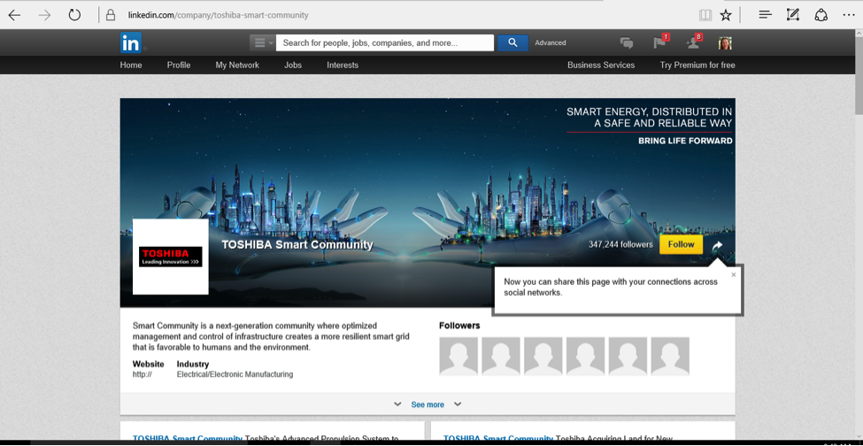Click the Advanced search link
Image resolution: width=863 pixels, height=446 pixels.
551,42
